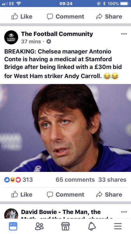
Task: Share The Football Community post
Action: pyautogui.click(x=109, y=194)
